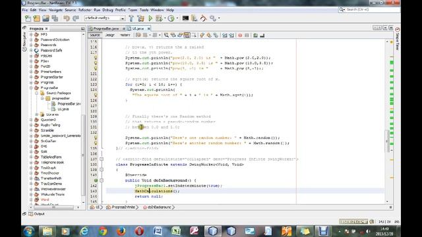Expand the Libraries tree node
The image size is (422, 237).
pyautogui.click(x=37, y=115)
